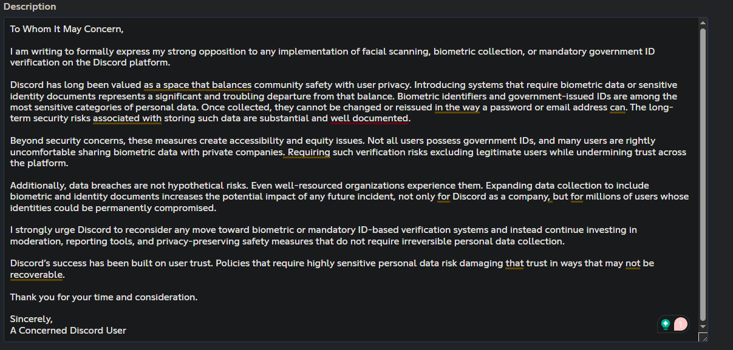
Task: Place cursor on "To Whom It May Concern" line
Action: click(67, 29)
